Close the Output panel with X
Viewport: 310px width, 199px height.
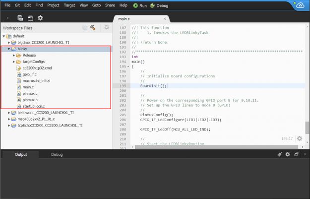(x=305, y=154)
